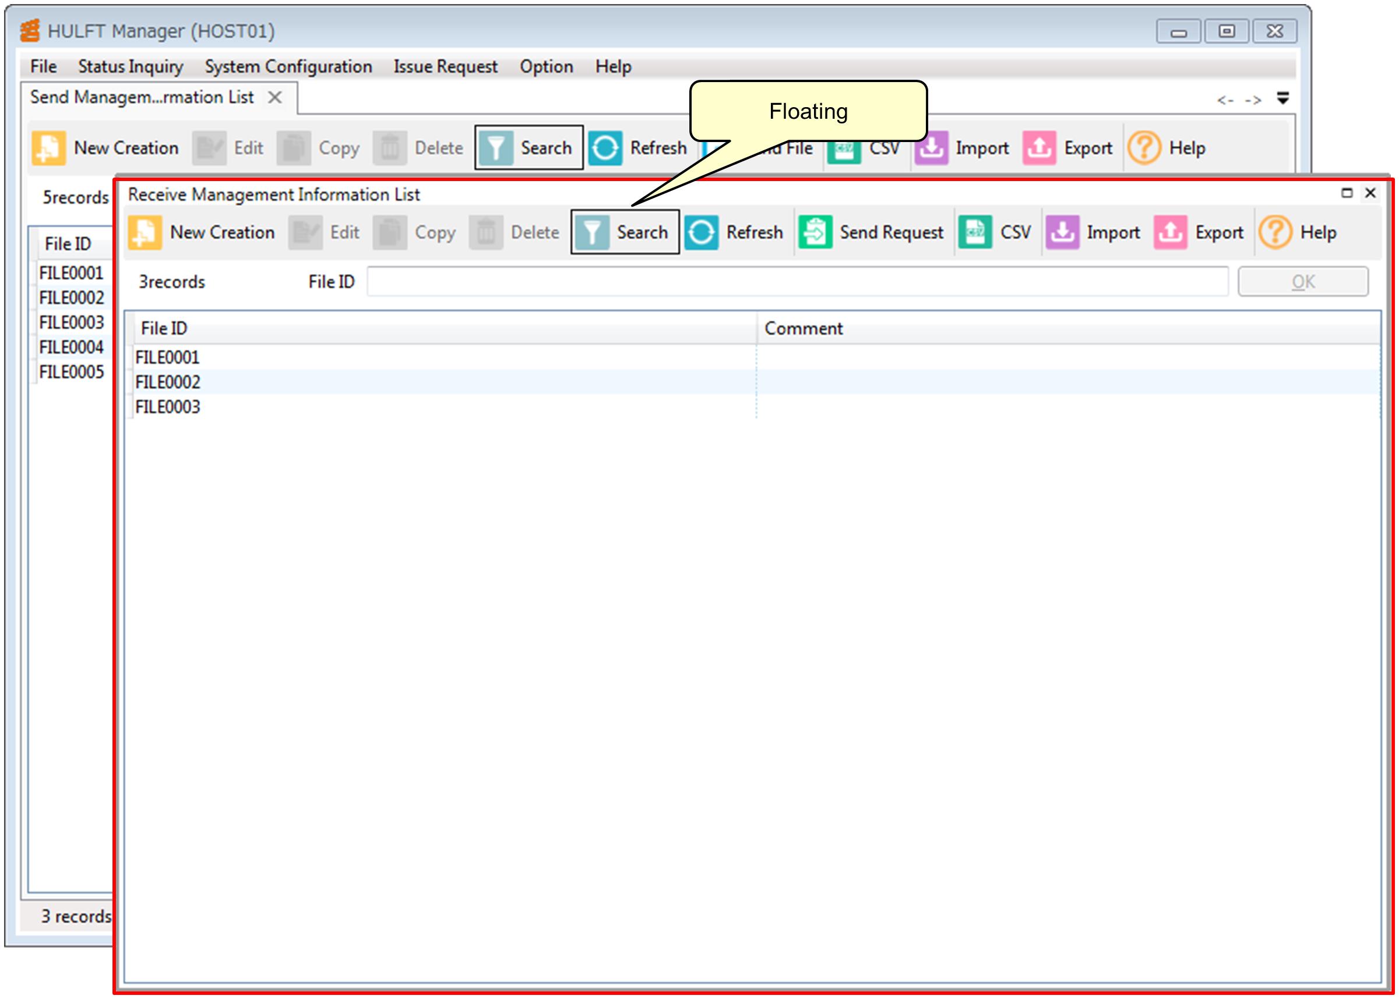Click New Creation icon in floating window
The width and height of the screenshot is (1399, 999).
(145, 232)
